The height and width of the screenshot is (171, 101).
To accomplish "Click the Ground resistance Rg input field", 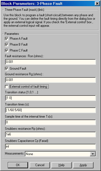I will 50,80.
